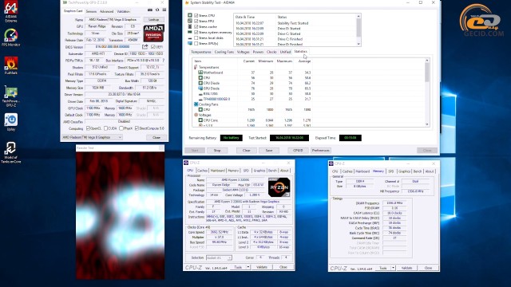Click the Stress system memory RAM icon
This screenshot has width=511, height=287.
[190, 32]
